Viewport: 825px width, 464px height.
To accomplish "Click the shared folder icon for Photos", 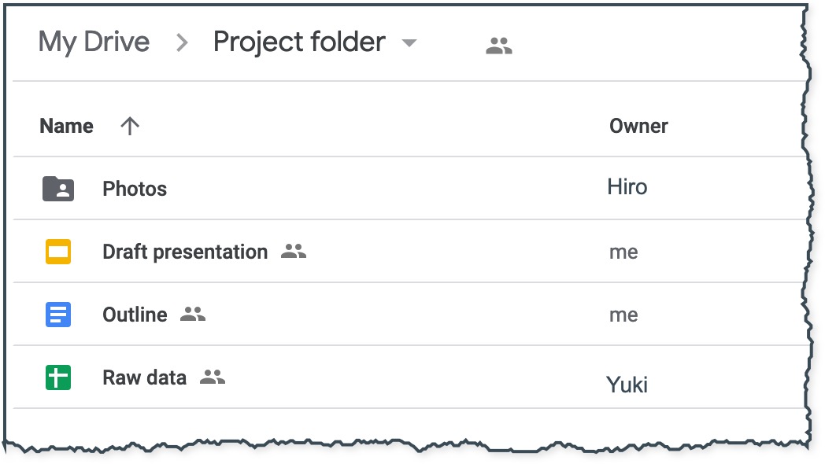I will [x=57, y=188].
